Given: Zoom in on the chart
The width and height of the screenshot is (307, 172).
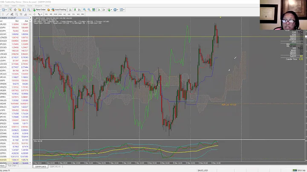Looking at the screenshot, I should click(84, 9).
